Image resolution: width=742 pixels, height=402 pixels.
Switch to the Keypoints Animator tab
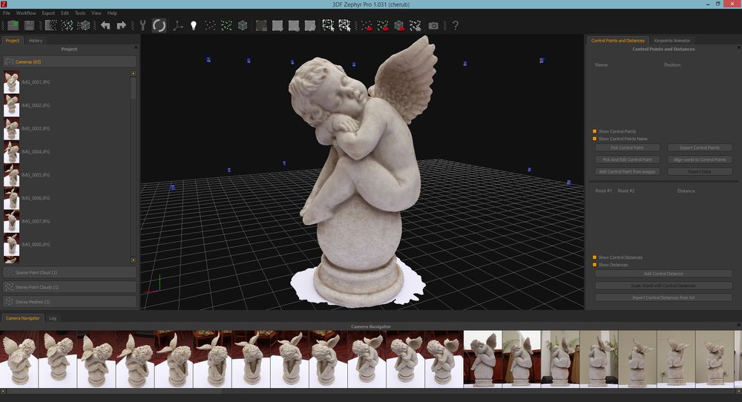[x=672, y=41]
